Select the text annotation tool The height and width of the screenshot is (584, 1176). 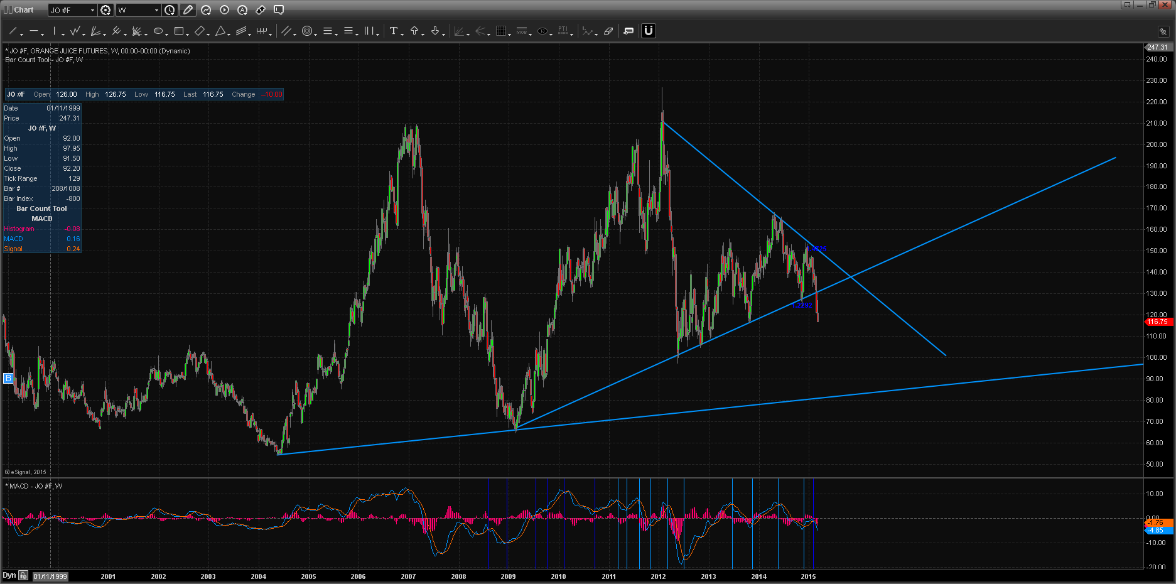(x=393, y=31)
